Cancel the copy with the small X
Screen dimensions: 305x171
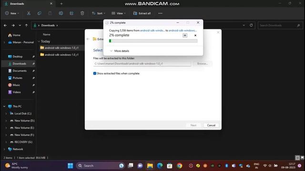tap(195, 35)
